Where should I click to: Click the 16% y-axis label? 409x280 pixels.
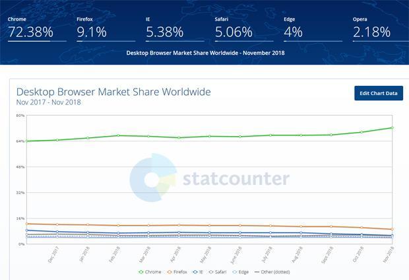click(x=20, y=219)
